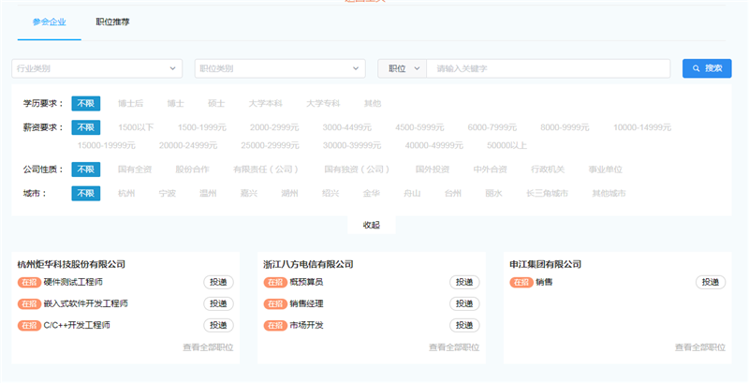Select 杭州 in the city filter
The image size is (749, 383).
[126, 194]
